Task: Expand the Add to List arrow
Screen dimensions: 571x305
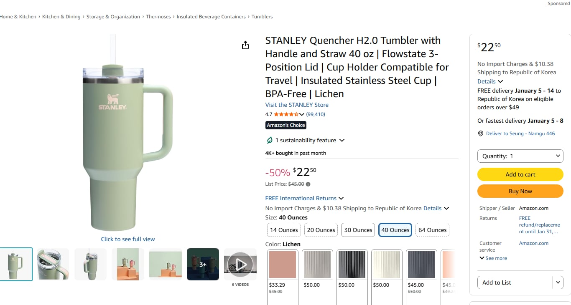Action: tap(558, 282)
